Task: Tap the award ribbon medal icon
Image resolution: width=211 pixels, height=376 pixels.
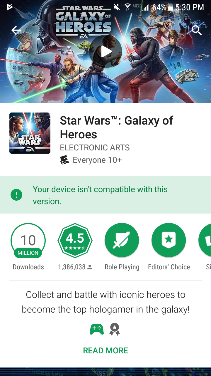Action: pos(115,330)
